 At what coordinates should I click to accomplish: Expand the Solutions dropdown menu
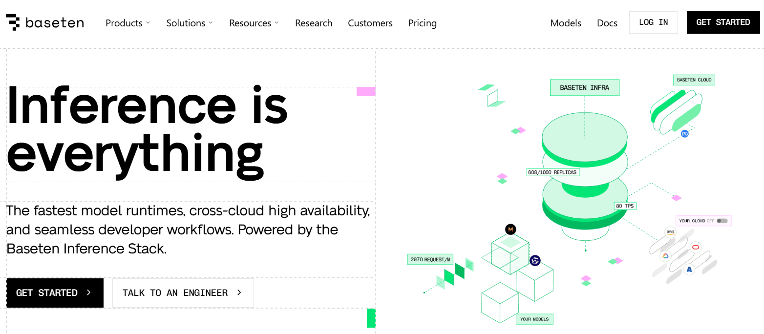[190, 23]
